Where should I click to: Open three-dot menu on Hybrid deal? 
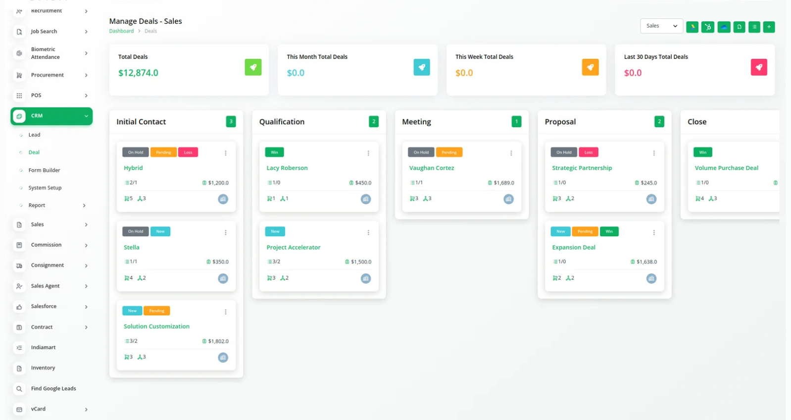[226, 153]
